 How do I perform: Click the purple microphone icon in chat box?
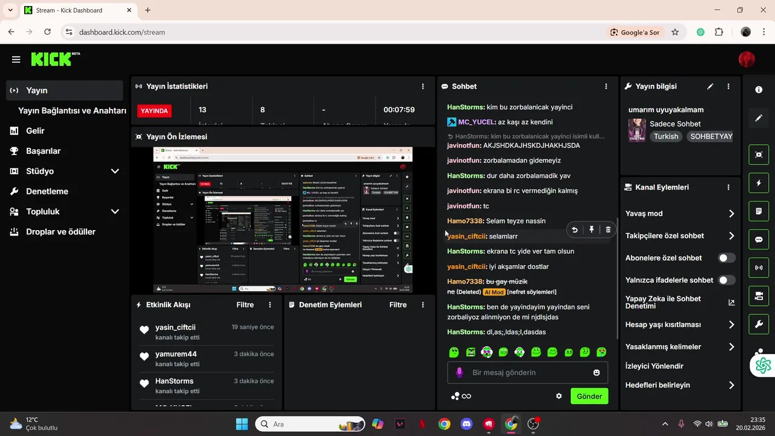460,372
